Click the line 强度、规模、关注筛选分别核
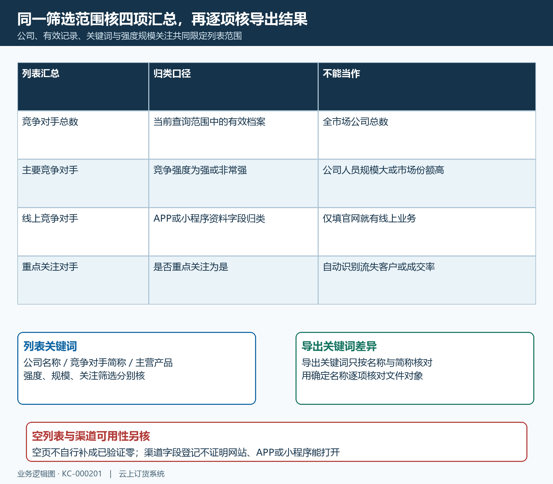Image resolution: width=553 pixels, height=484 pixels. tap(84, 376)
